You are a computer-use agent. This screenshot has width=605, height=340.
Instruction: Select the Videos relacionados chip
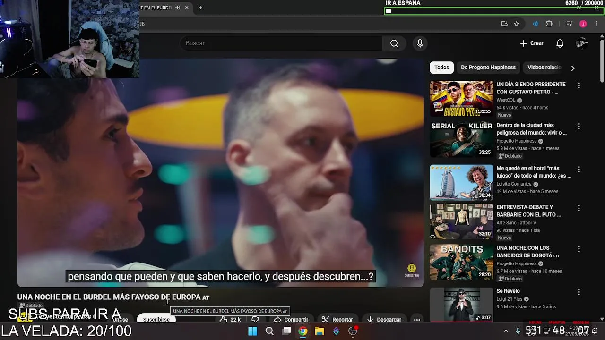tap(544, 68)
